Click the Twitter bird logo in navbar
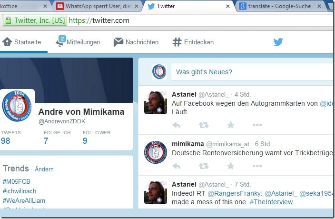 (278, 42)
